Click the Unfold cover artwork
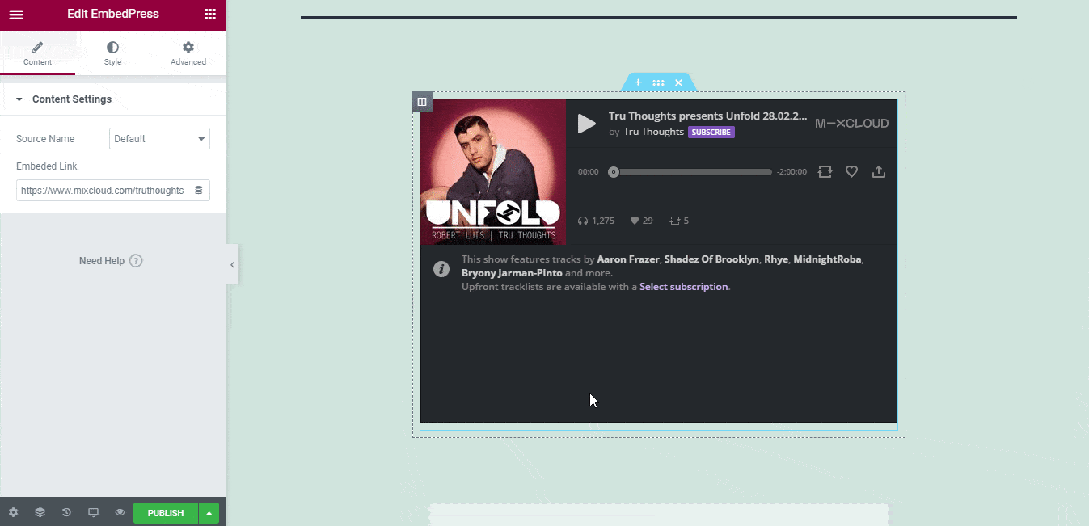The height and width of the screenshot is (526, 1089). coord(493,172)
